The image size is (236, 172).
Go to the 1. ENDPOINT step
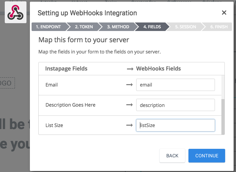tap(49, 27)
